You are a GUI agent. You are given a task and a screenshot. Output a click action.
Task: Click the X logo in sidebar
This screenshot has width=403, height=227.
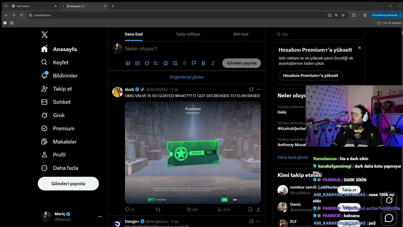point(44,35)
